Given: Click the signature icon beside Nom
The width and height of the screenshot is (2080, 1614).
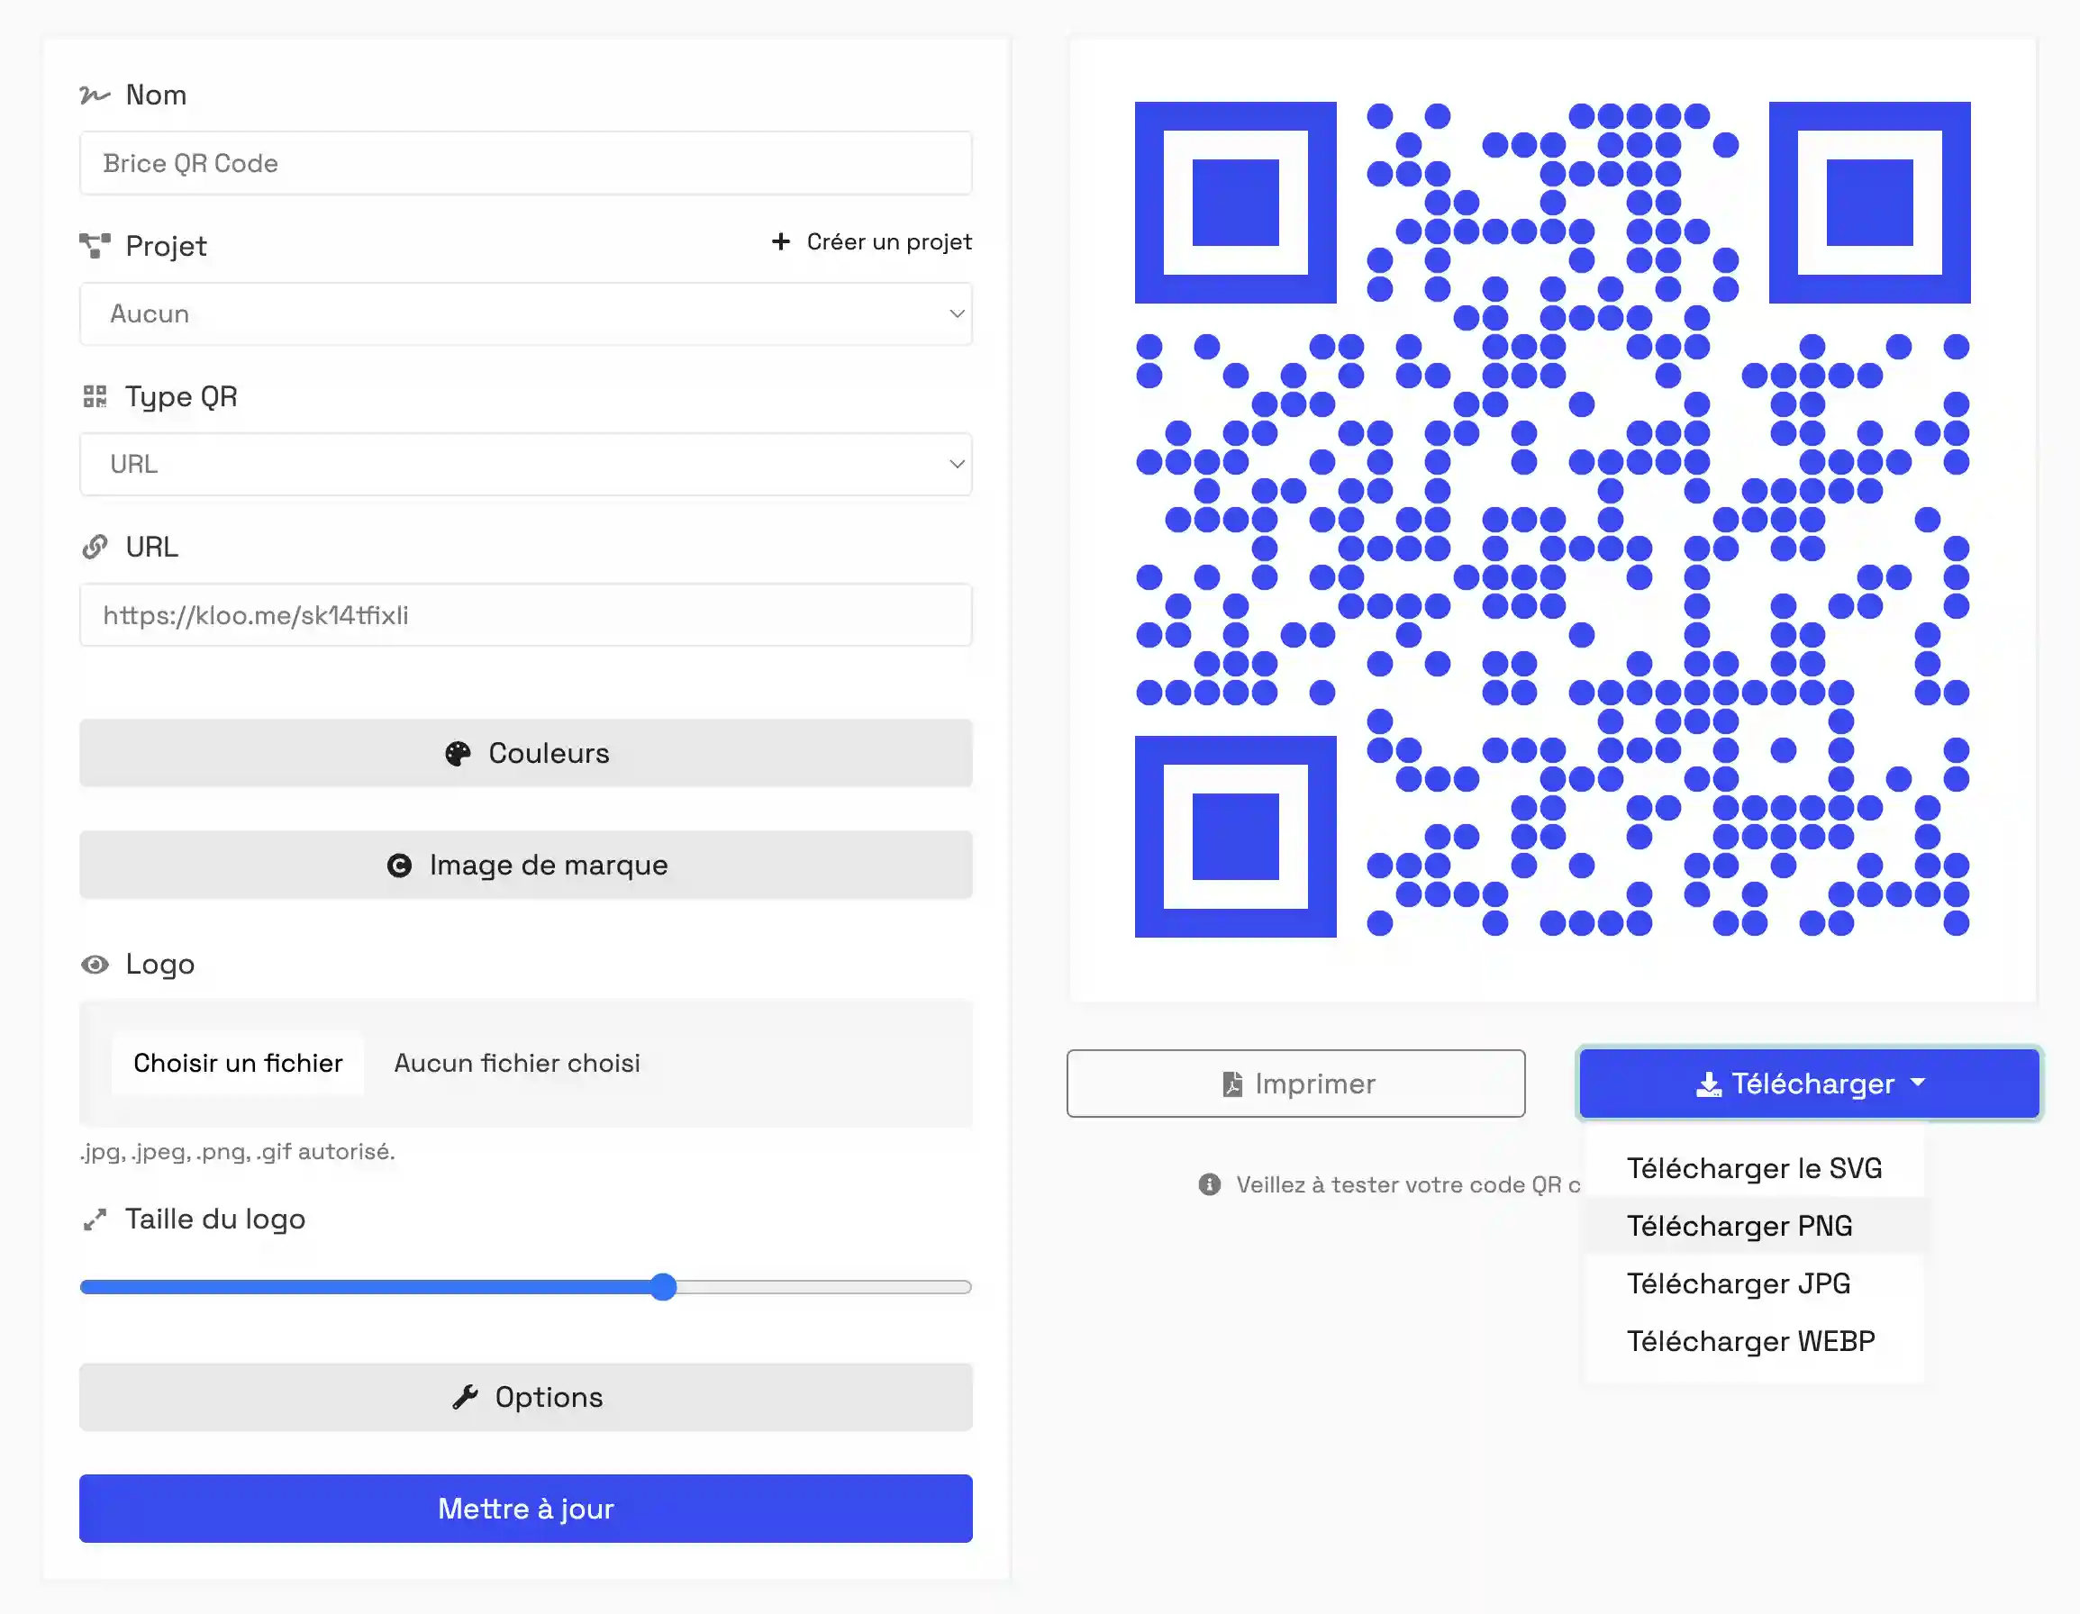Looking at the screenshot, I should click(x=95, y=95).
